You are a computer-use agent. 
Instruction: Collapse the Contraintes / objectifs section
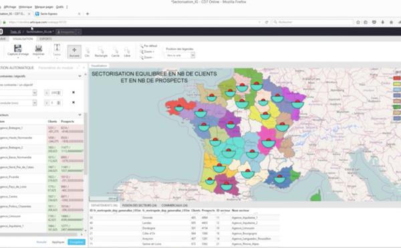tap(80, 76)
